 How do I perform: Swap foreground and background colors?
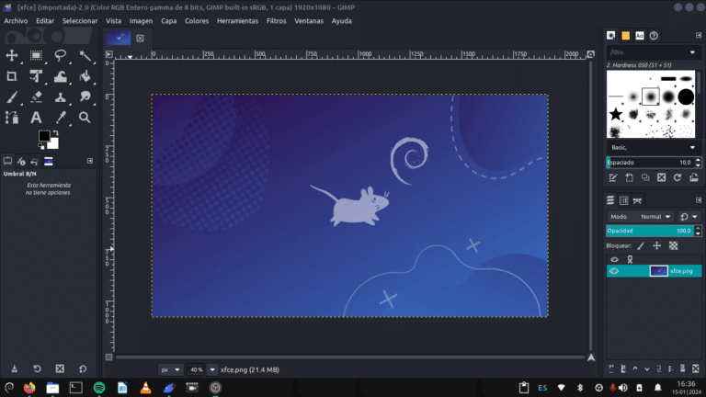click(x=55, y=132)
